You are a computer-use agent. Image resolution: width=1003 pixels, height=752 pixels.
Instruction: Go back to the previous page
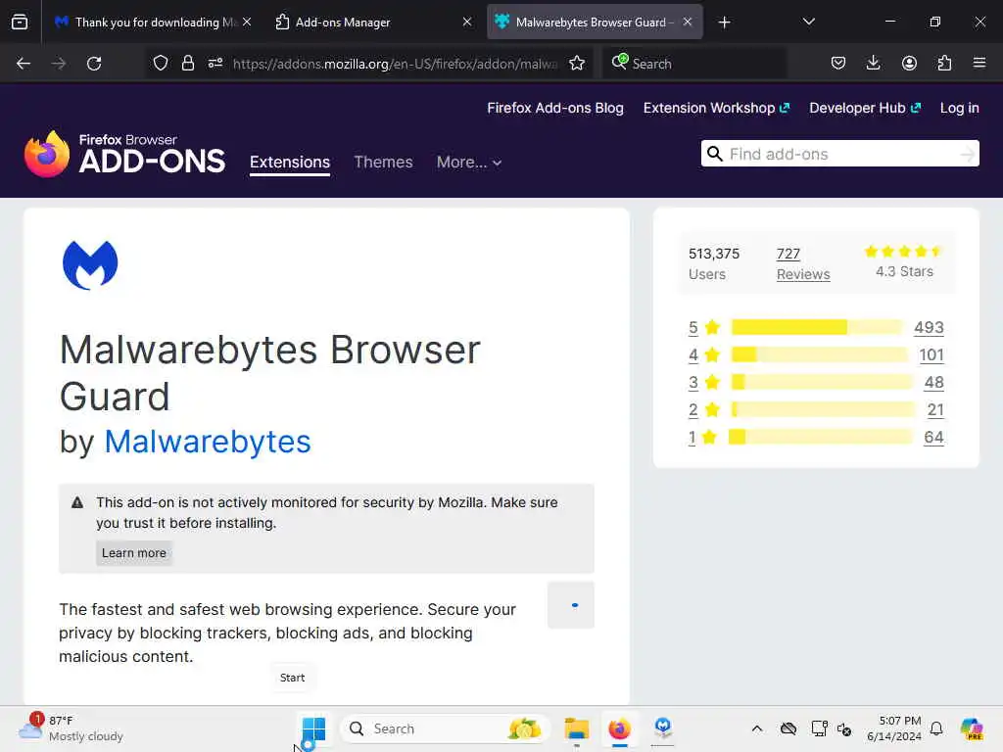24,64
